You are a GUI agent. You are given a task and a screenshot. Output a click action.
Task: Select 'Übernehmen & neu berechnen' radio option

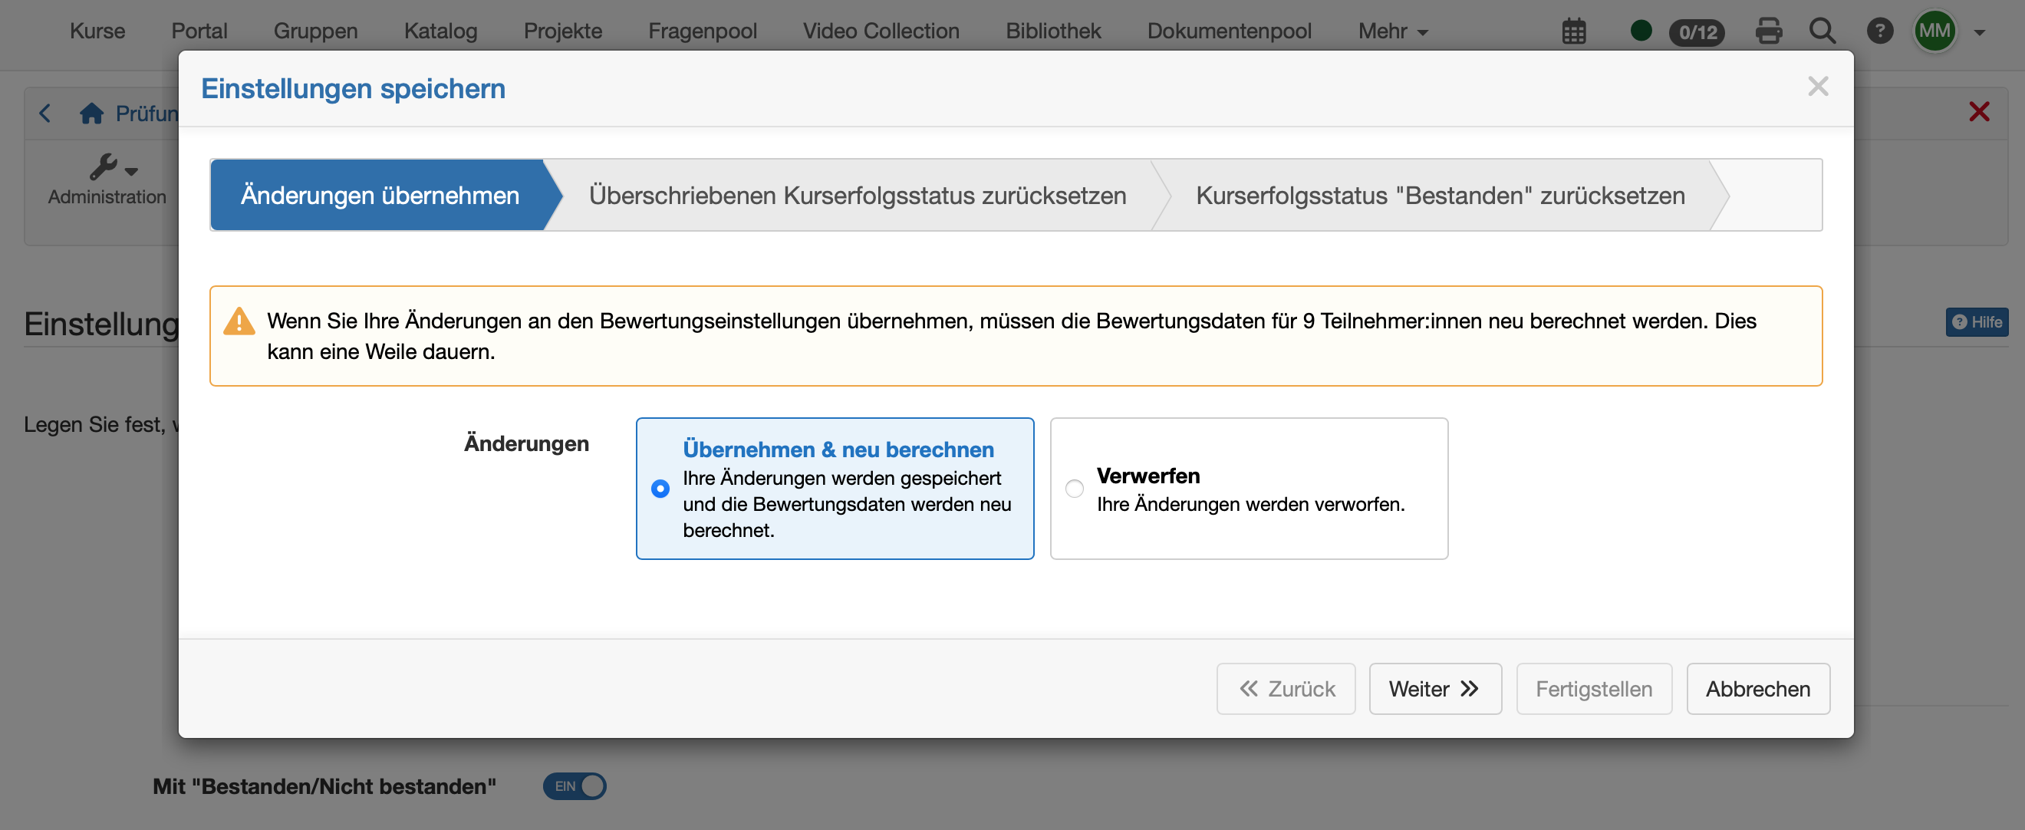[x=660, y=489]
